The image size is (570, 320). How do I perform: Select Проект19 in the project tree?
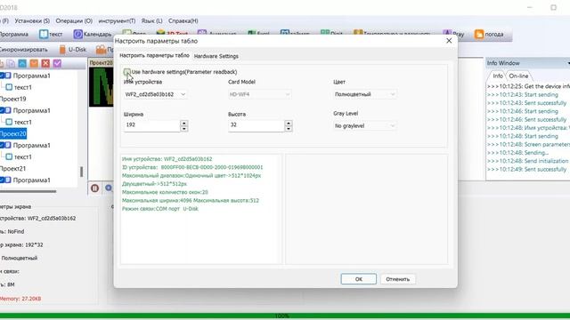tap(13, 99)
